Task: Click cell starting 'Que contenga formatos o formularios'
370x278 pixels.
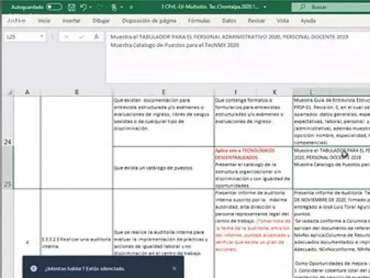Action: pos(253,121)
